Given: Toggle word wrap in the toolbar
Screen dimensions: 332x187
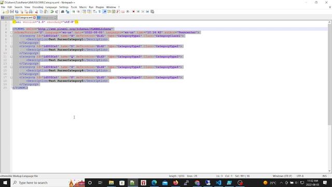Looking at the screenshot, I should 94,11.
